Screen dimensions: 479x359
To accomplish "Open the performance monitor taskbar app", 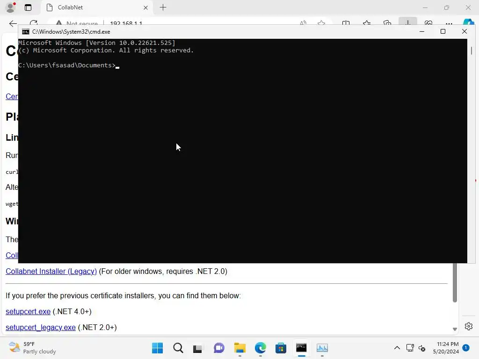I will click(x=322, y=348).
